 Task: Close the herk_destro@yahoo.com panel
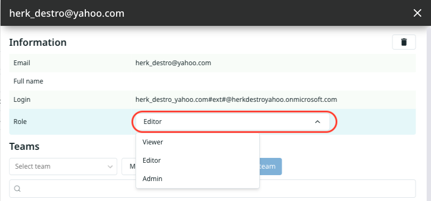417,13
